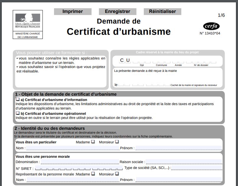
Task: Click the Imprimer button
Action: tap(73, 11)
